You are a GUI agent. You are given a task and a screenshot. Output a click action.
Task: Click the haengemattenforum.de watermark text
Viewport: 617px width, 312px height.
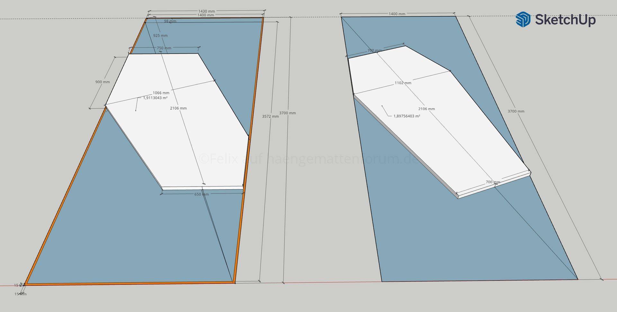pos(308,159)
